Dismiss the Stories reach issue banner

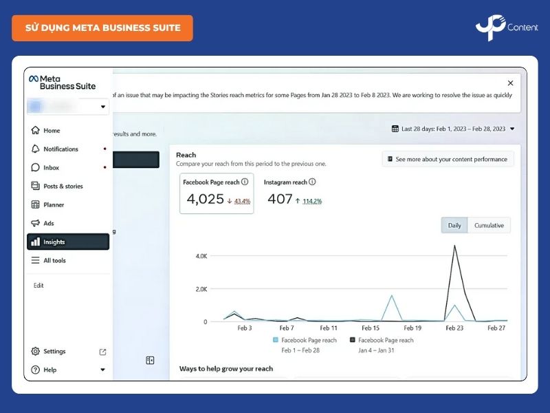[x=510, y=83]
